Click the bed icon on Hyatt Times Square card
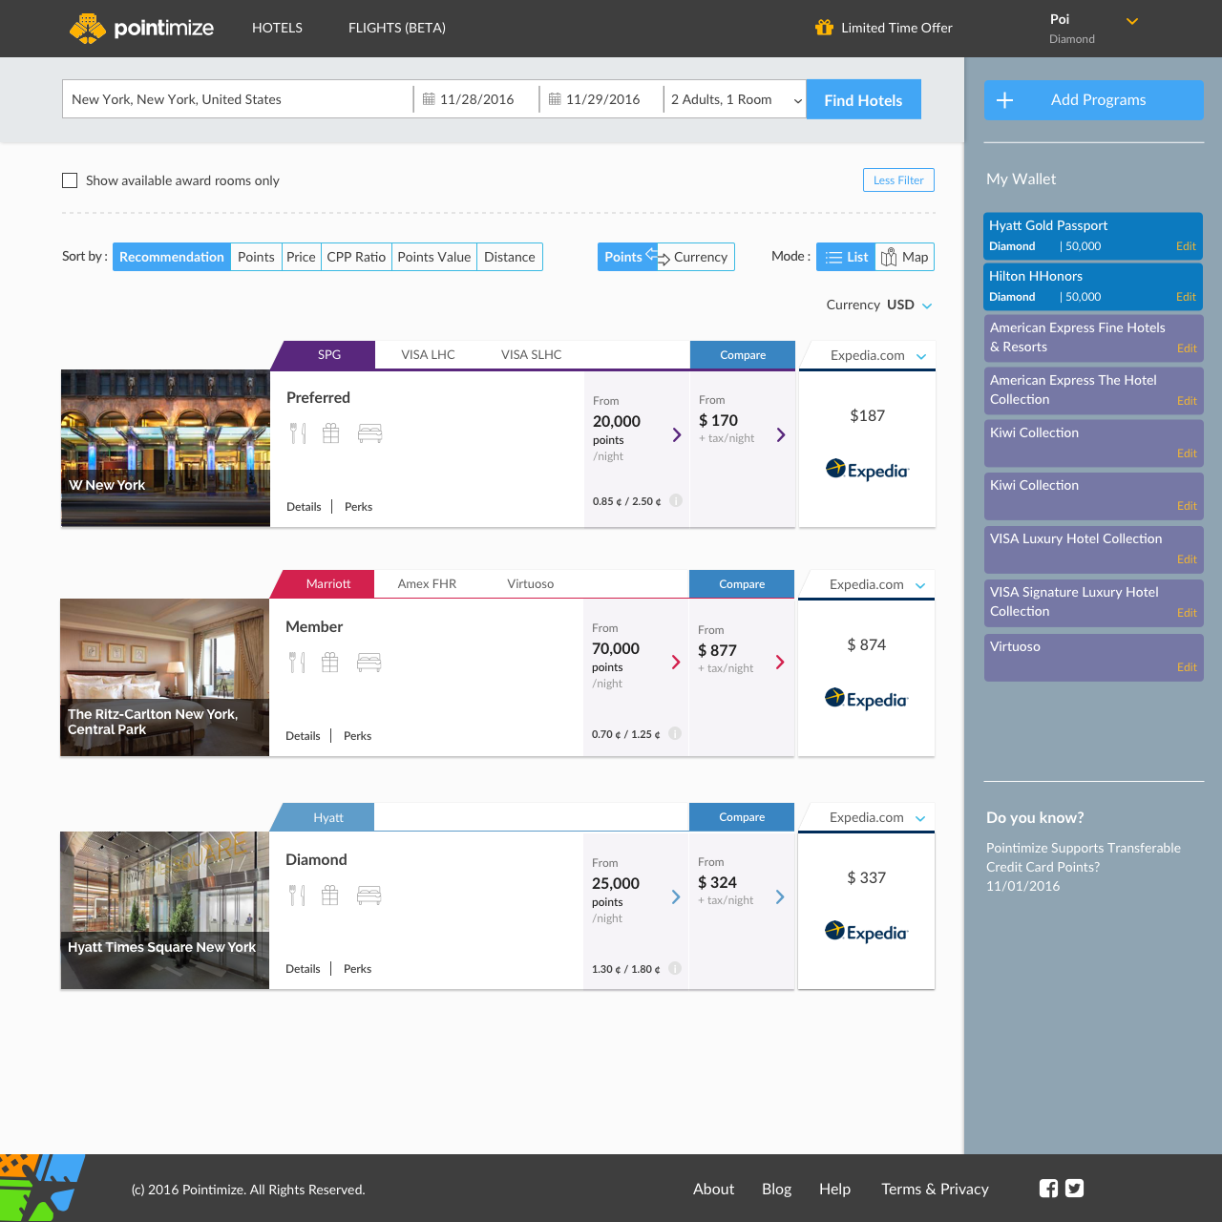1222x1222 pixels. click(369, 895)
